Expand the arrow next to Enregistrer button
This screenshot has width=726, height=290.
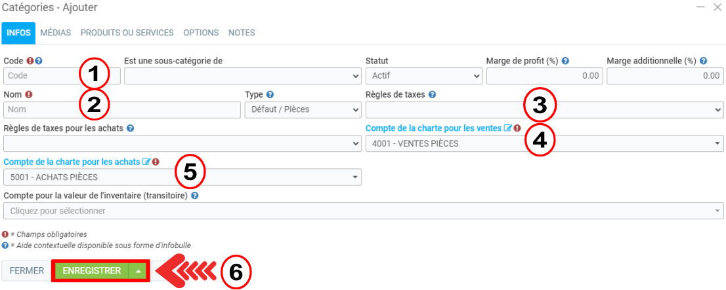pos(139,271)
